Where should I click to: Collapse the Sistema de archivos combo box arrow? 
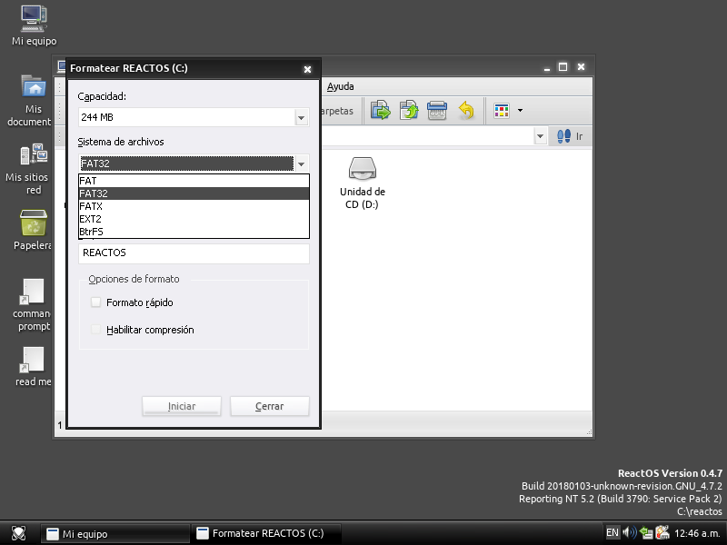(302, 163)
